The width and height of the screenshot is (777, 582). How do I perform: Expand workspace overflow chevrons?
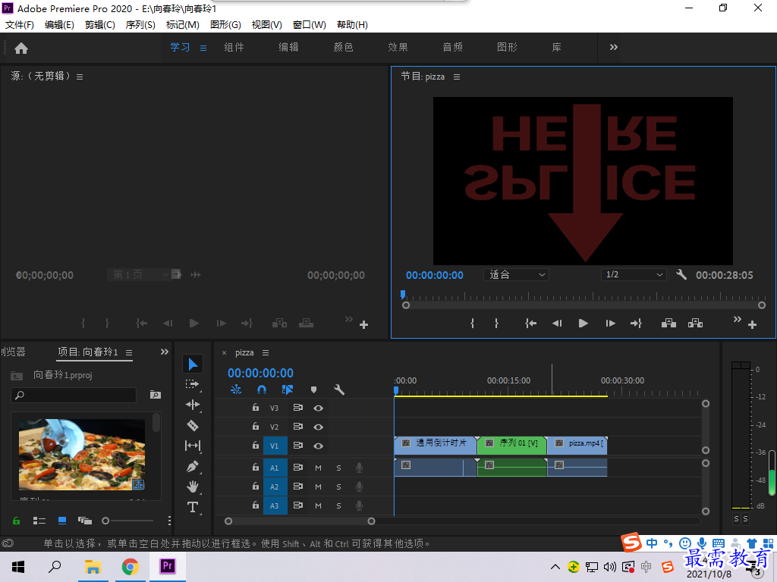click(613, 48)
